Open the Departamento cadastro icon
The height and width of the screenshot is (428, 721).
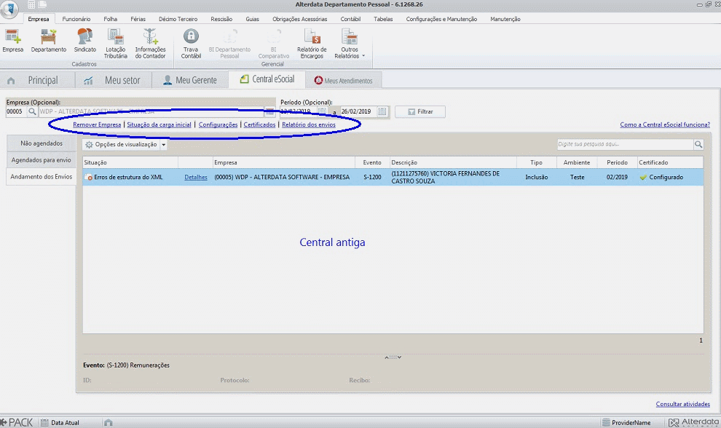coord(48,41)
